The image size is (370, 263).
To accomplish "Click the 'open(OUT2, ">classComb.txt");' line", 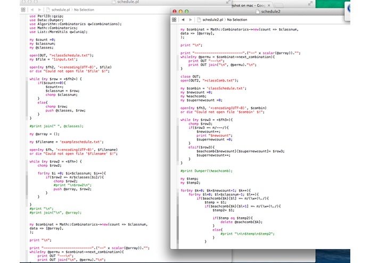I will pyautogui.click(x=210, y=81).
